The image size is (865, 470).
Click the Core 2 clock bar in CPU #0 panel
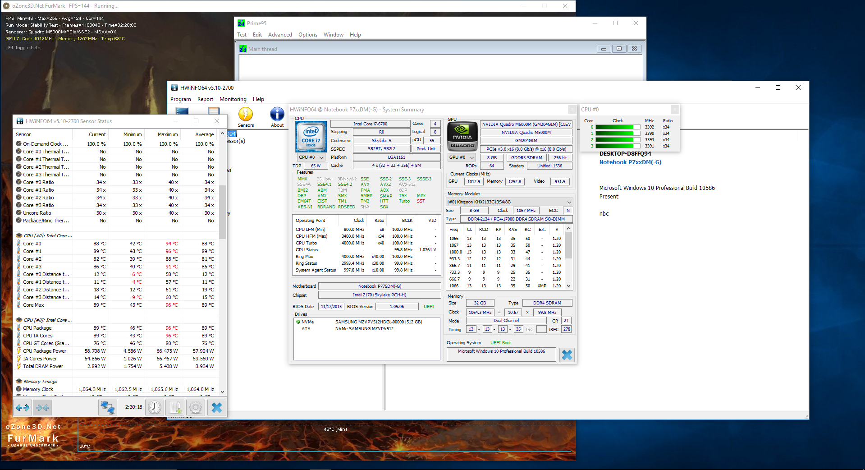click(618, 140)
